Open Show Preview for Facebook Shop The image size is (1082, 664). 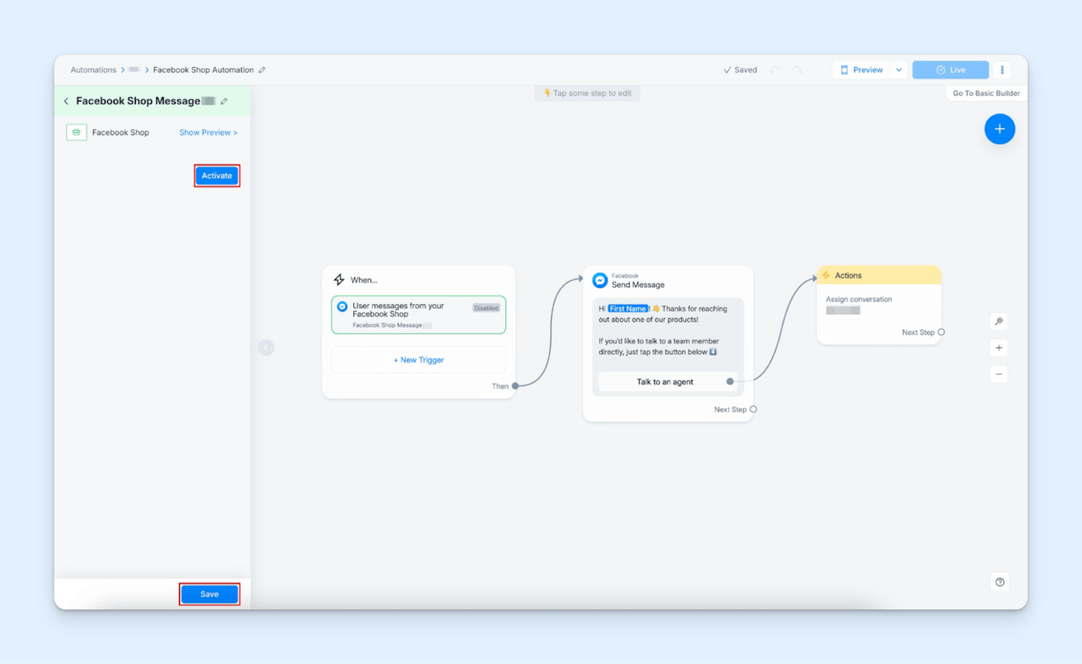tap(208, 132)
